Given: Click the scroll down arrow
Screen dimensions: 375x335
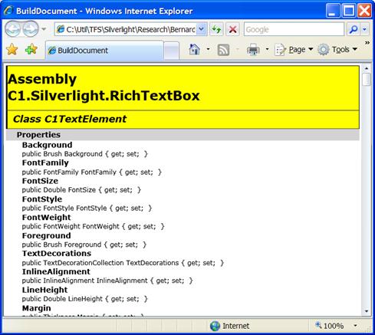Looking at the screenshot, I should coord(367,311).
